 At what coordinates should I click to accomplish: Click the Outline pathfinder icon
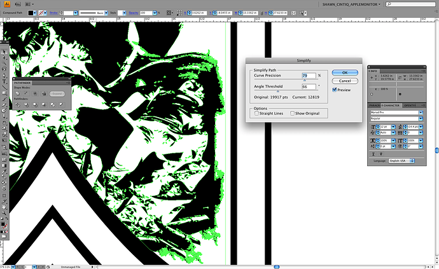coord(53,105)
